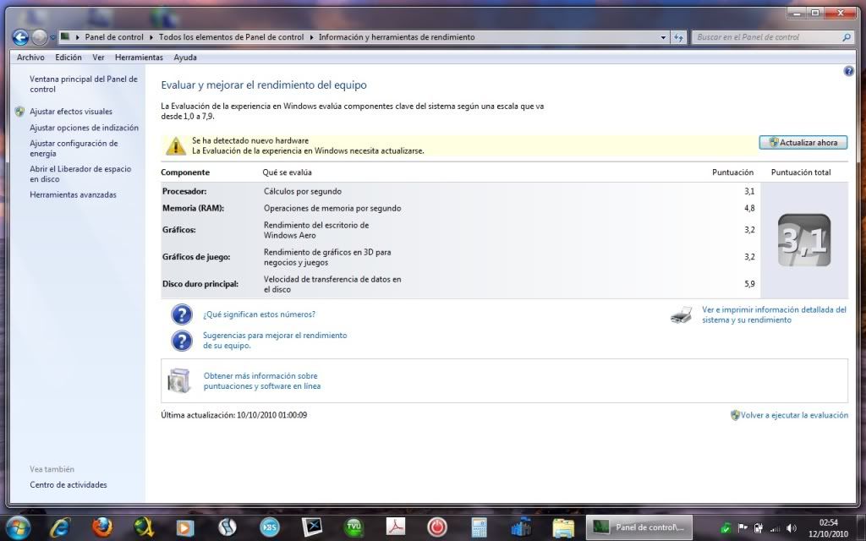The width and height of the screenshot is (866, 541).
Task: Click the Forward navigation arrow
Action: (39, 37)
